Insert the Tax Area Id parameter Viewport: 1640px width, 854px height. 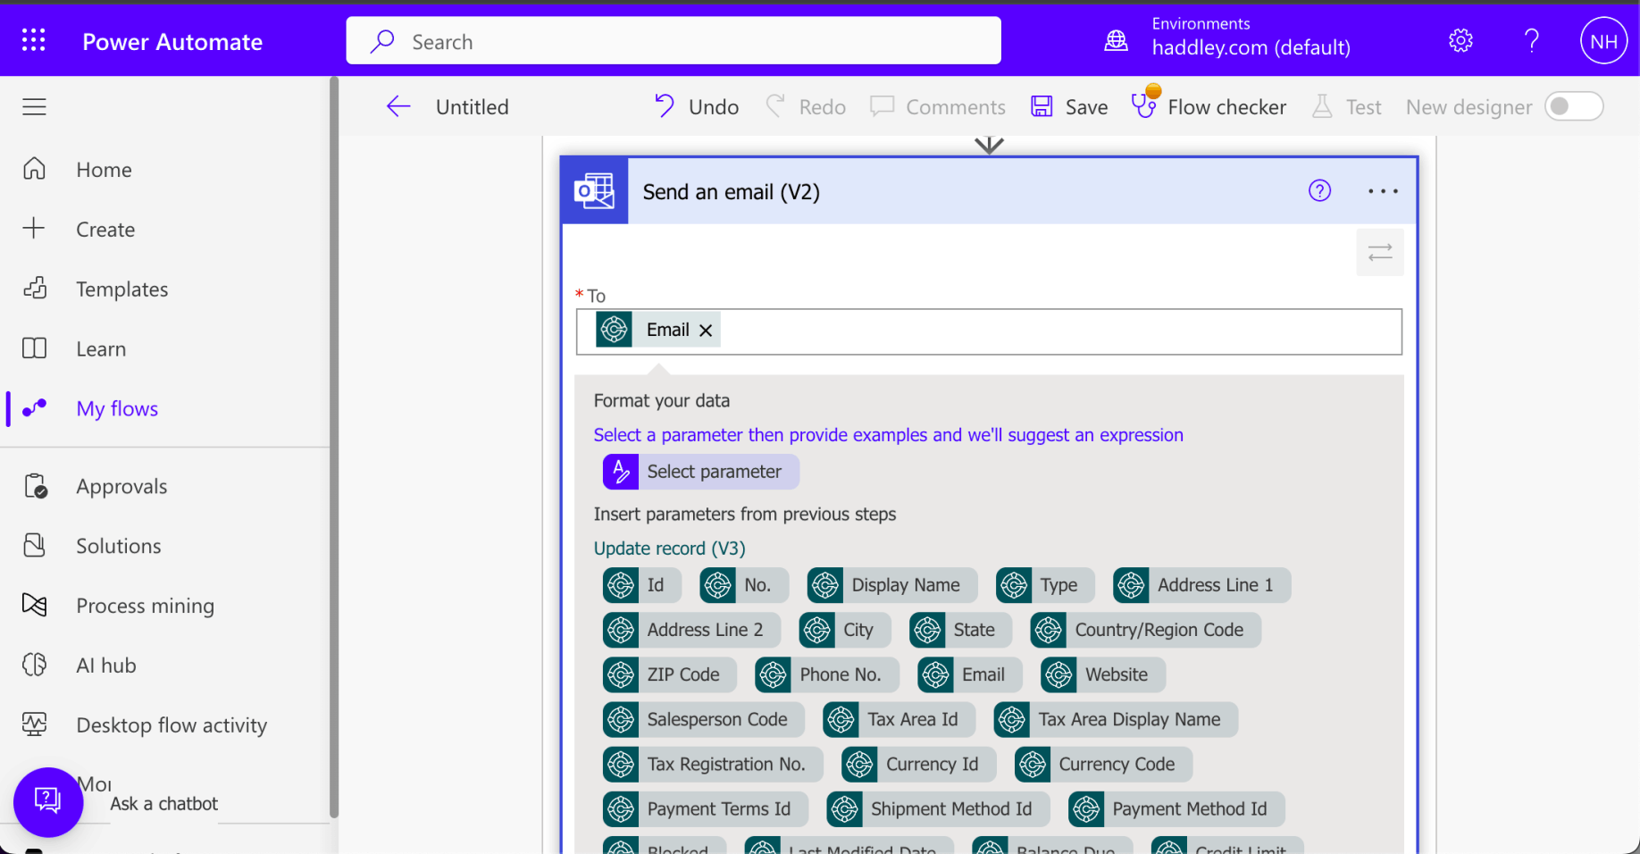tap(899, 719)
